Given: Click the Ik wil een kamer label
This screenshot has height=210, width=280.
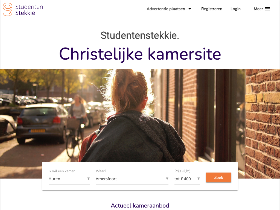Looking at the screenshot, I should coord(62,171).
